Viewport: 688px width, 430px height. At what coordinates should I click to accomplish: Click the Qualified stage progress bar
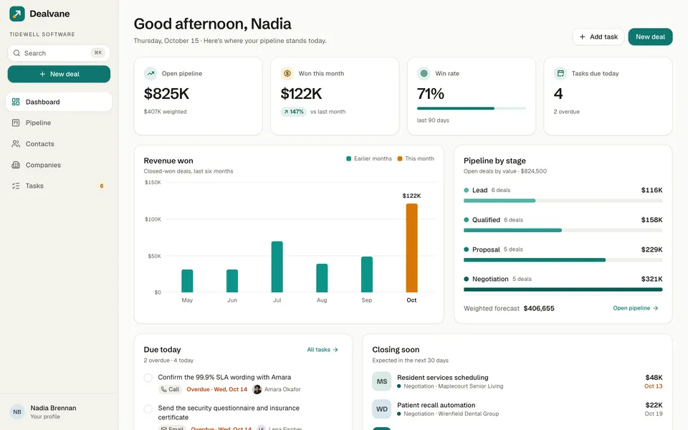[x=563, y=230]
